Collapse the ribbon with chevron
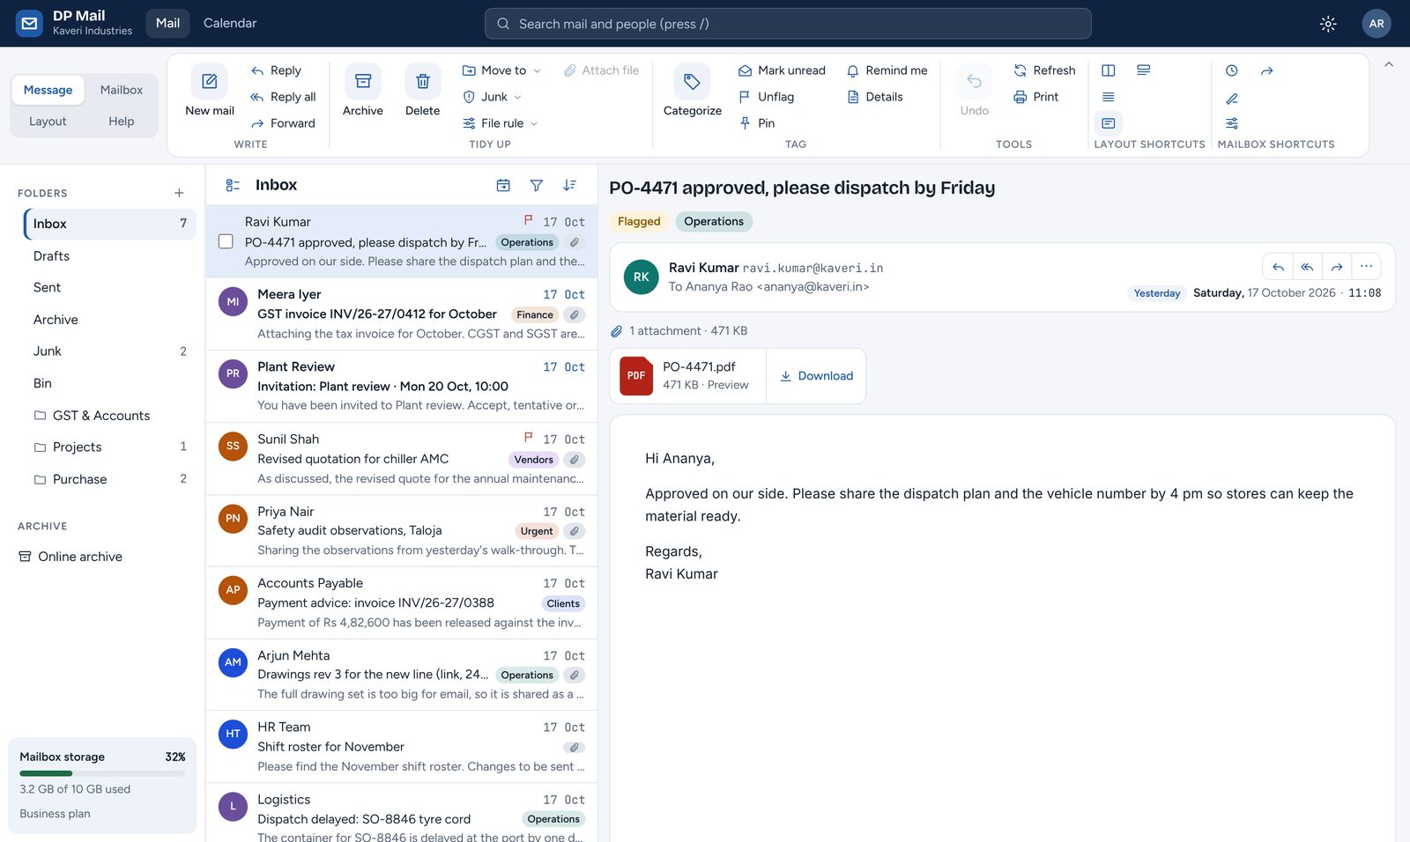 coord(1389,65)
